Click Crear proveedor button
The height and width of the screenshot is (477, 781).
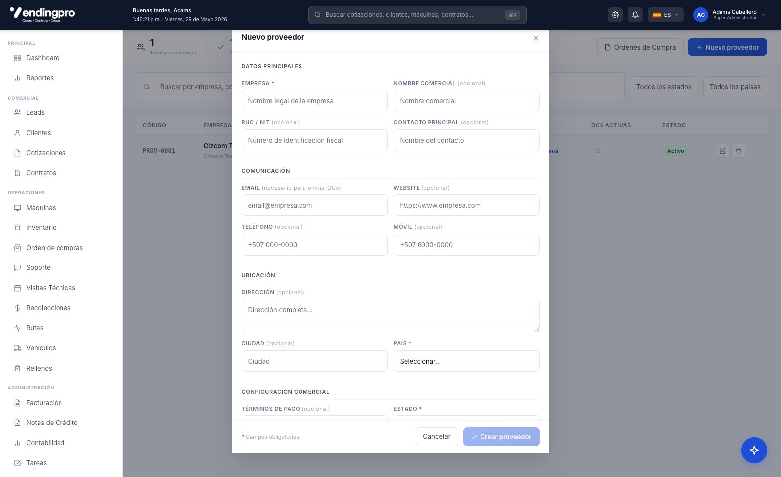click(x=501, y=437)
